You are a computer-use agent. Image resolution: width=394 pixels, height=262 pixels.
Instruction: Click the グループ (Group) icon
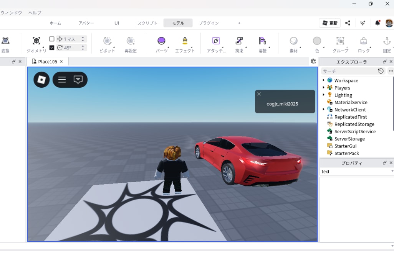point(340,41)
